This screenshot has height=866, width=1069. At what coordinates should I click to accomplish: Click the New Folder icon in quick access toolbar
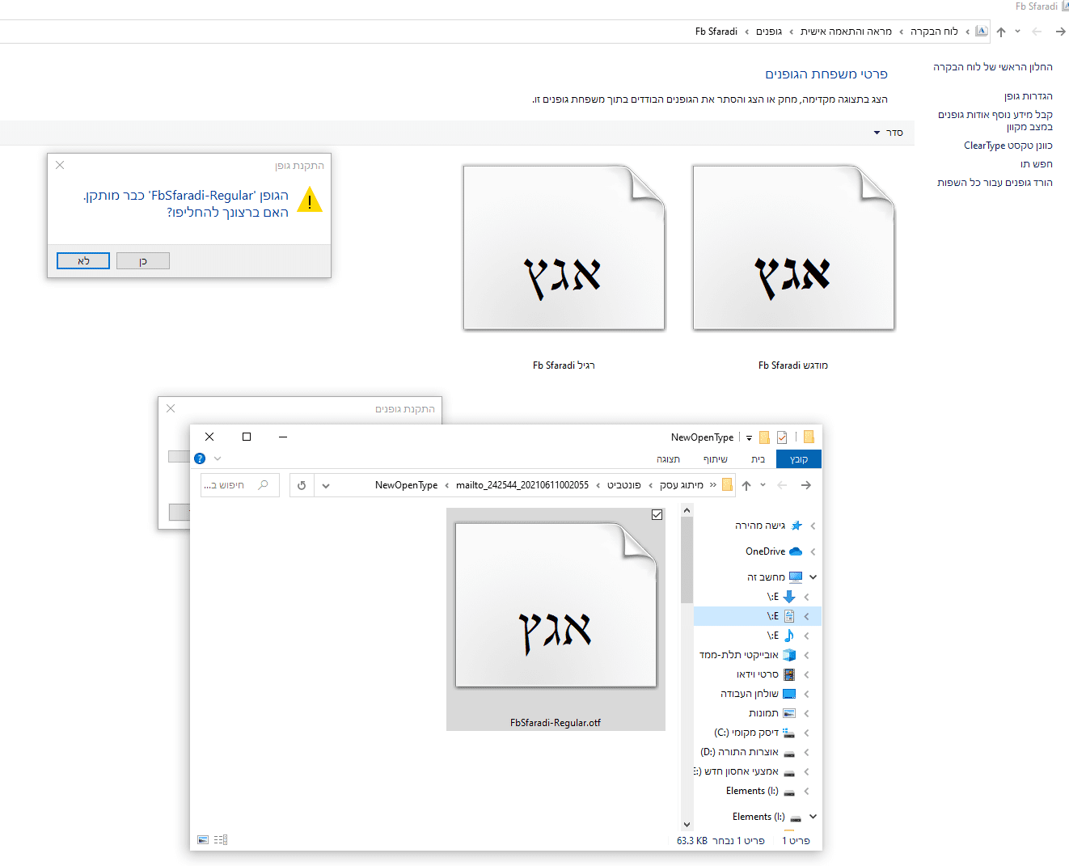pos(764,437)
